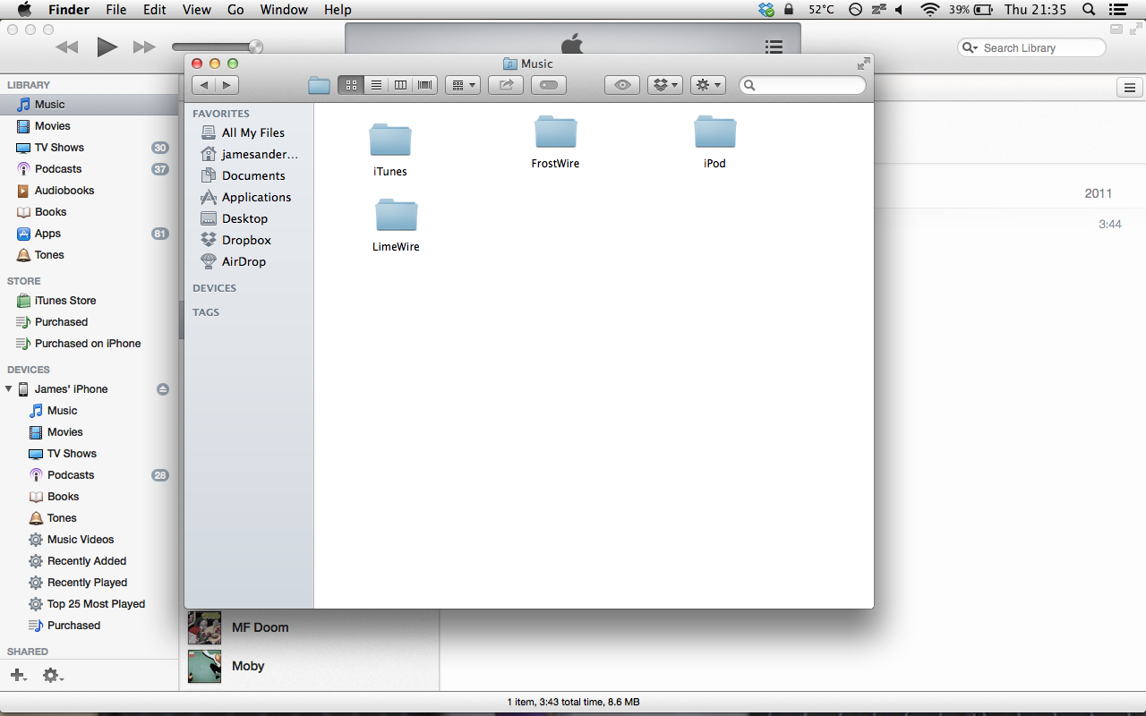Select Movies in iTunes Library
Image resolution: width=1146 pixels, height=716 pixels.
coord(90,126)
